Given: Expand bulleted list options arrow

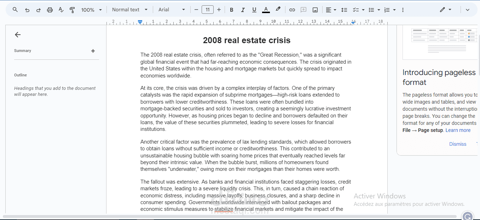Looking at the screenshot, I should 378,10.
